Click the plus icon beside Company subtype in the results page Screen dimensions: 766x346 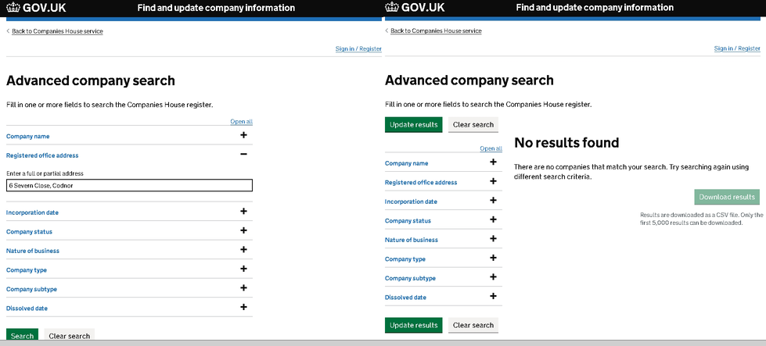tap(493, 277)
